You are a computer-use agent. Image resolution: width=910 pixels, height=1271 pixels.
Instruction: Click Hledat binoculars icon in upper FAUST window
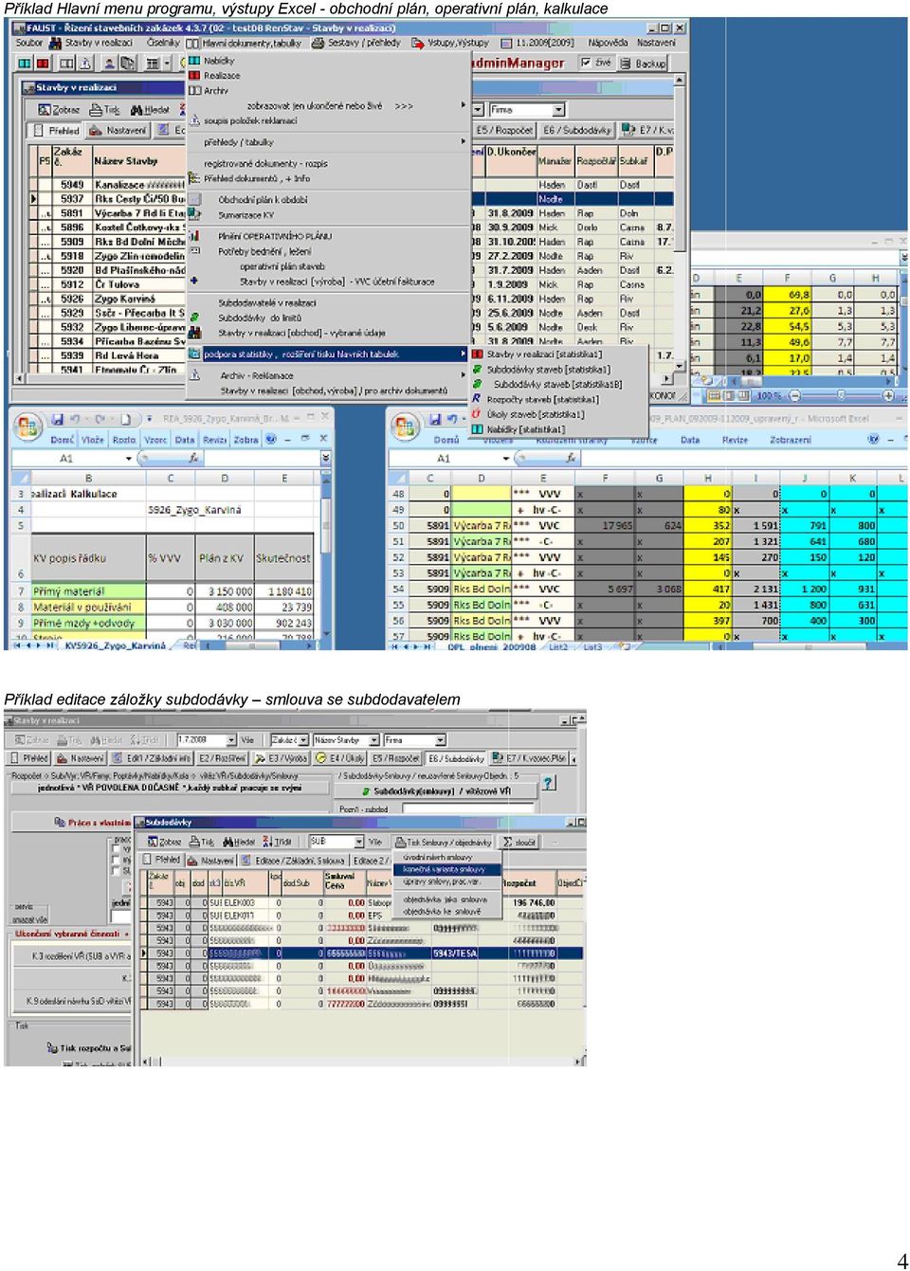[150, 110]
